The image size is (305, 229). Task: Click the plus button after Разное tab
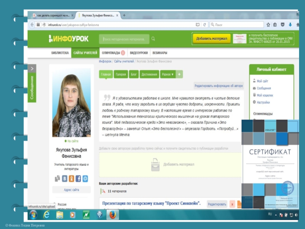[x=179, y=74]
